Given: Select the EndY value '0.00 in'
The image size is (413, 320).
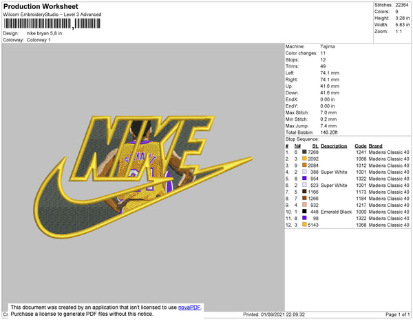Looking at the screenshot, I should 328,106.
